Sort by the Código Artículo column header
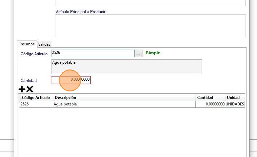Image resolution: width=257 pixels, height=157 pixels. pyautogui.click(x=36, y=98)
